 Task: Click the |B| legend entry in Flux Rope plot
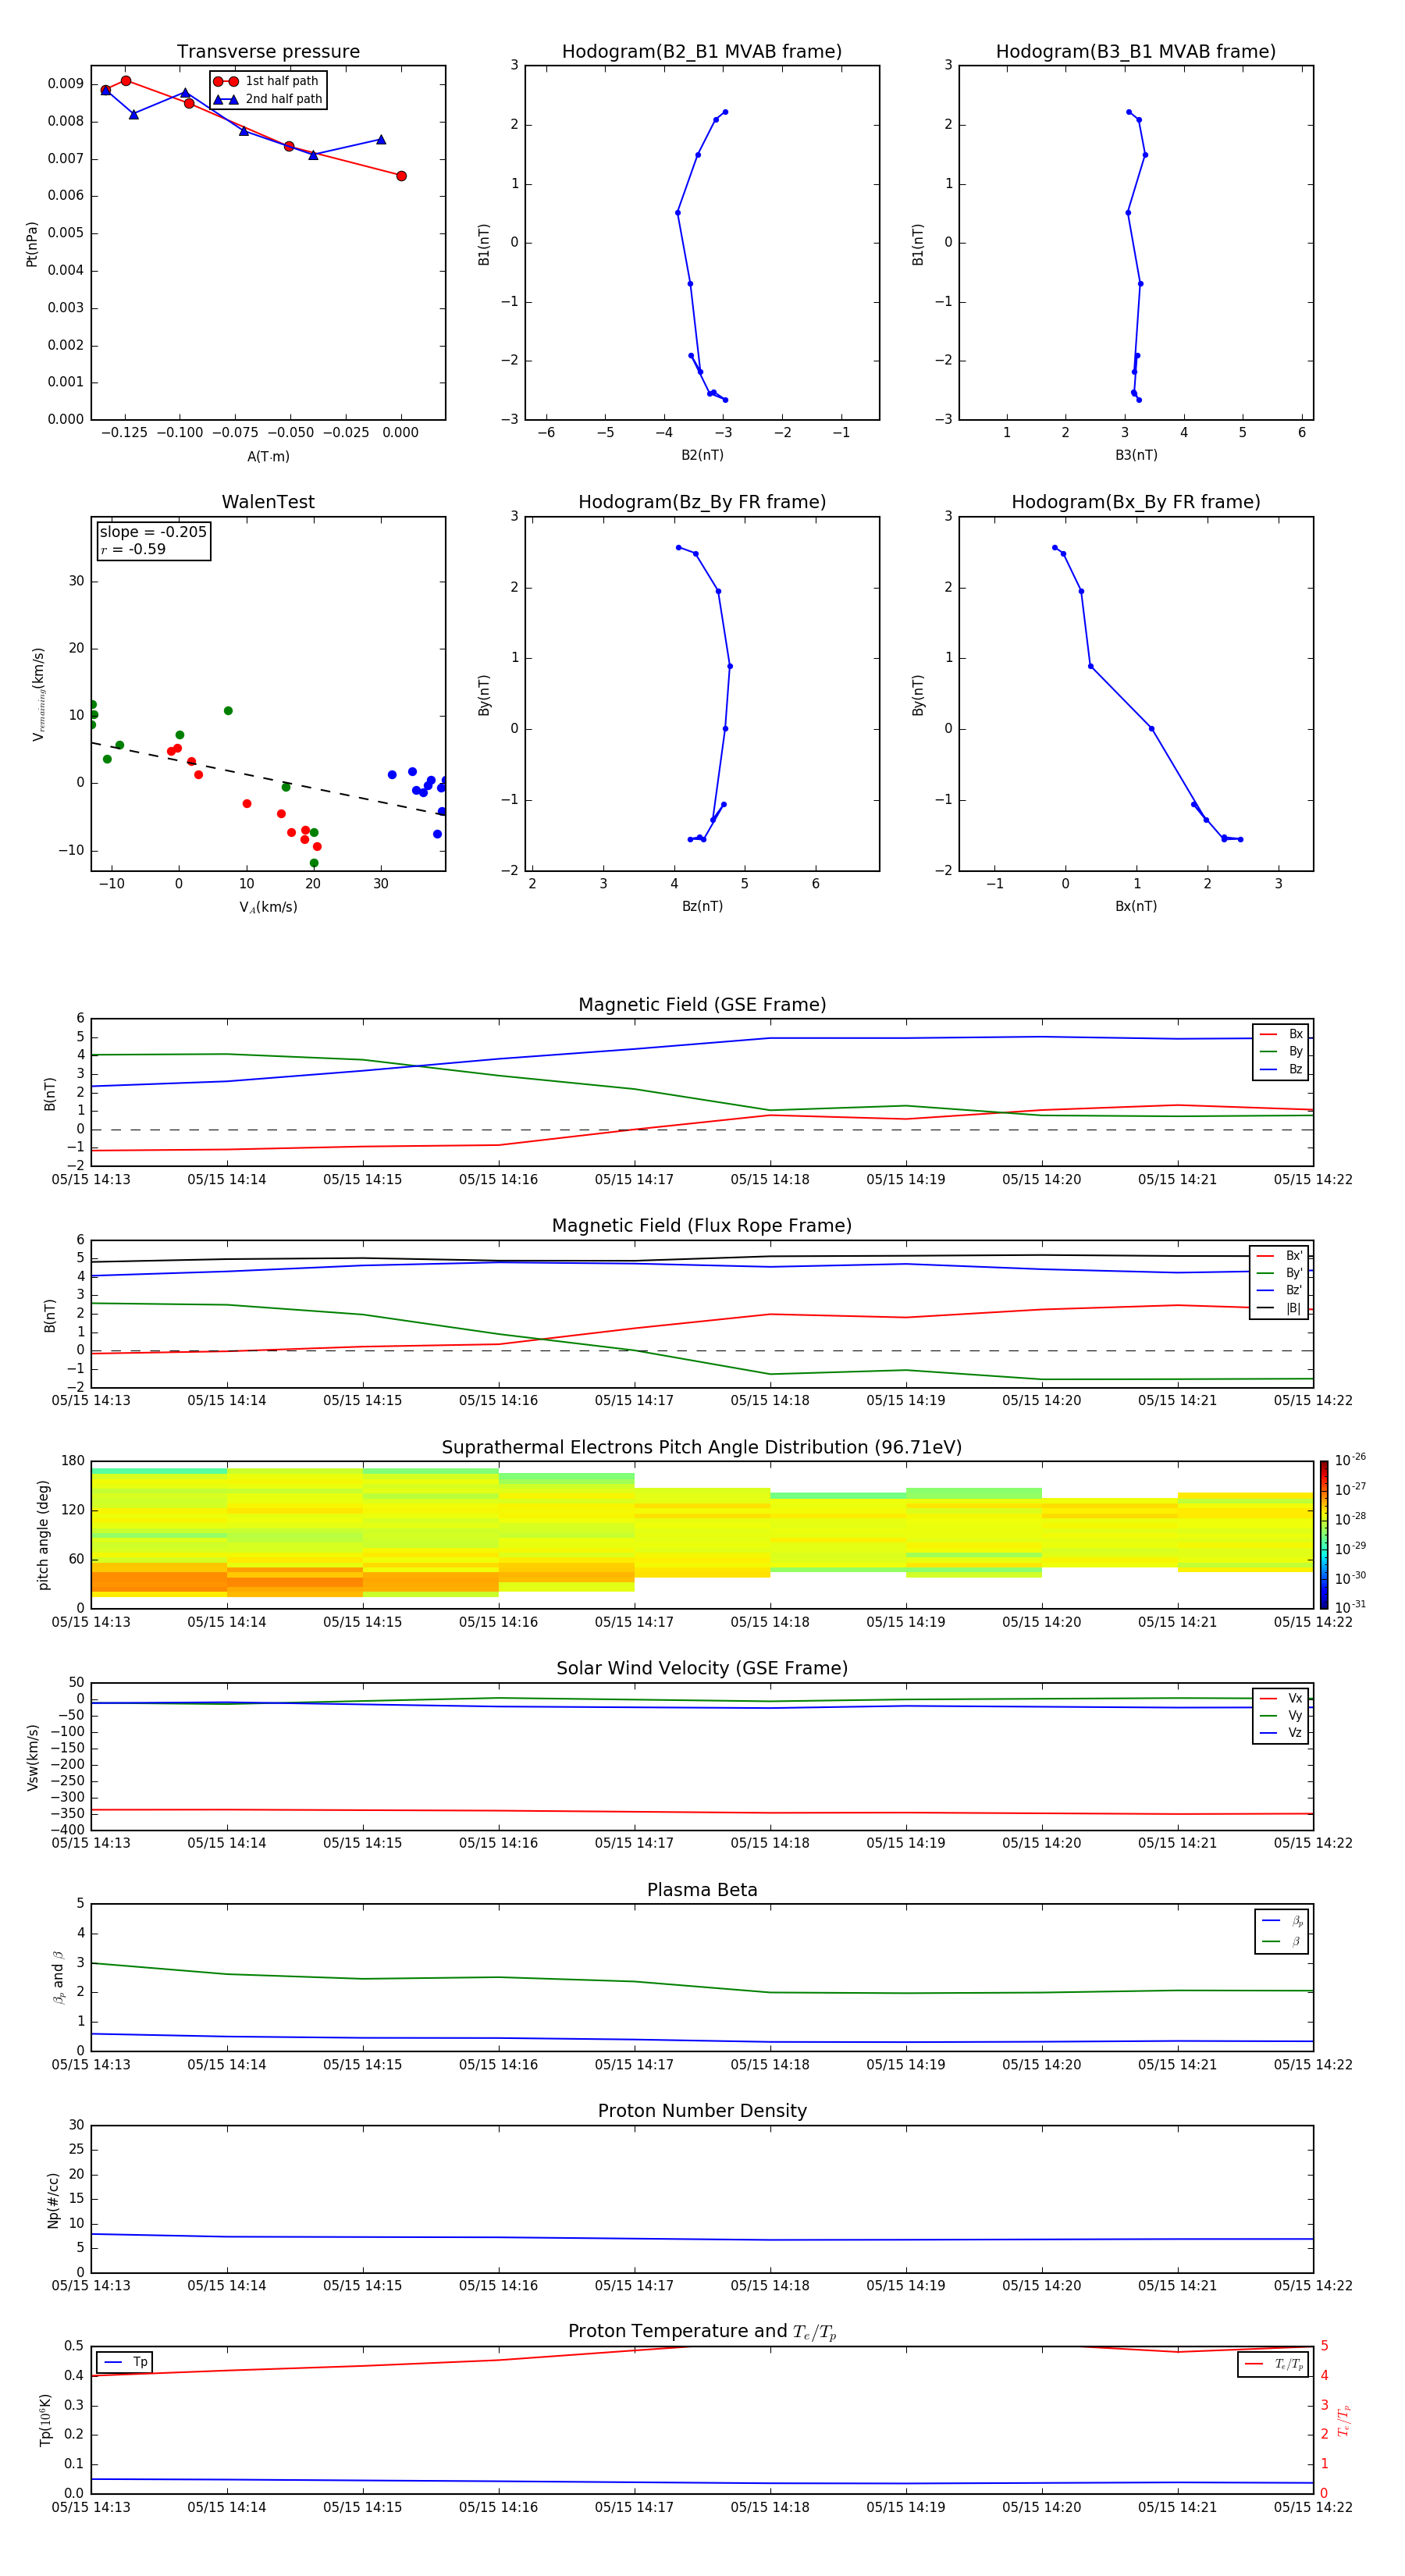click(1279, 1308)
